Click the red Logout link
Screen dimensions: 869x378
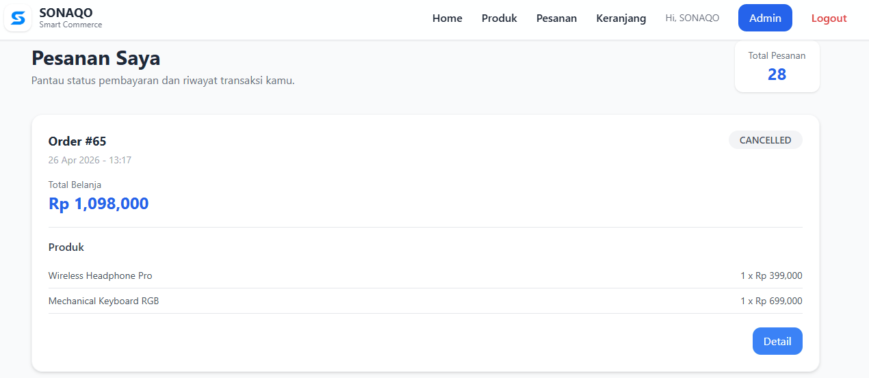[x=829, y=18]
